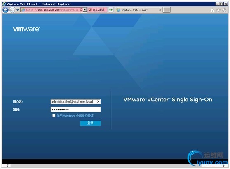The width and height of the screenshot is (230, 169).
Task: Click the compatibility/refresh icon beside certificate error
Action: (x=111, y=10)
